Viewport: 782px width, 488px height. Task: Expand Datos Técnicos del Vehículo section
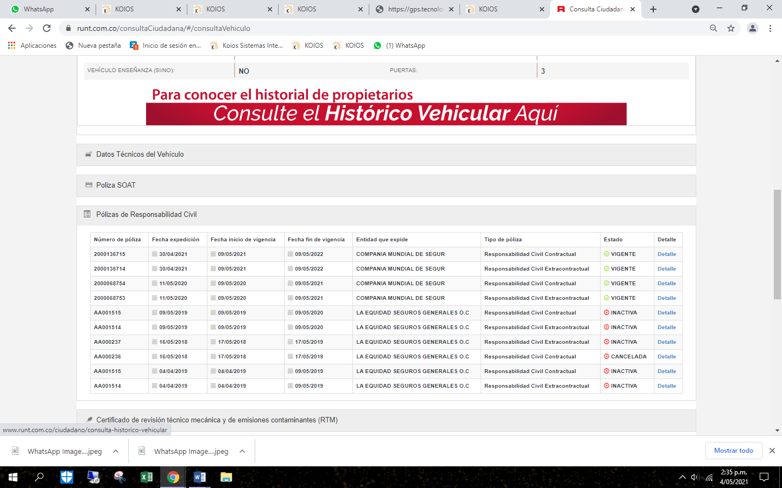pos(140,155)
